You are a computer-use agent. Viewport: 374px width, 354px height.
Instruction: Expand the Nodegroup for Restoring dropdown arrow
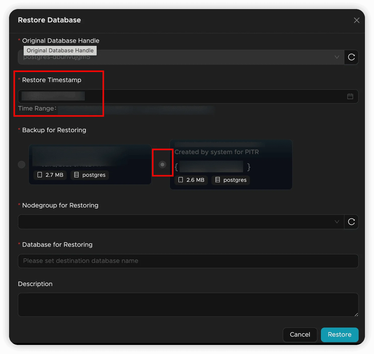pyautogui.click(x=337, y=222)
